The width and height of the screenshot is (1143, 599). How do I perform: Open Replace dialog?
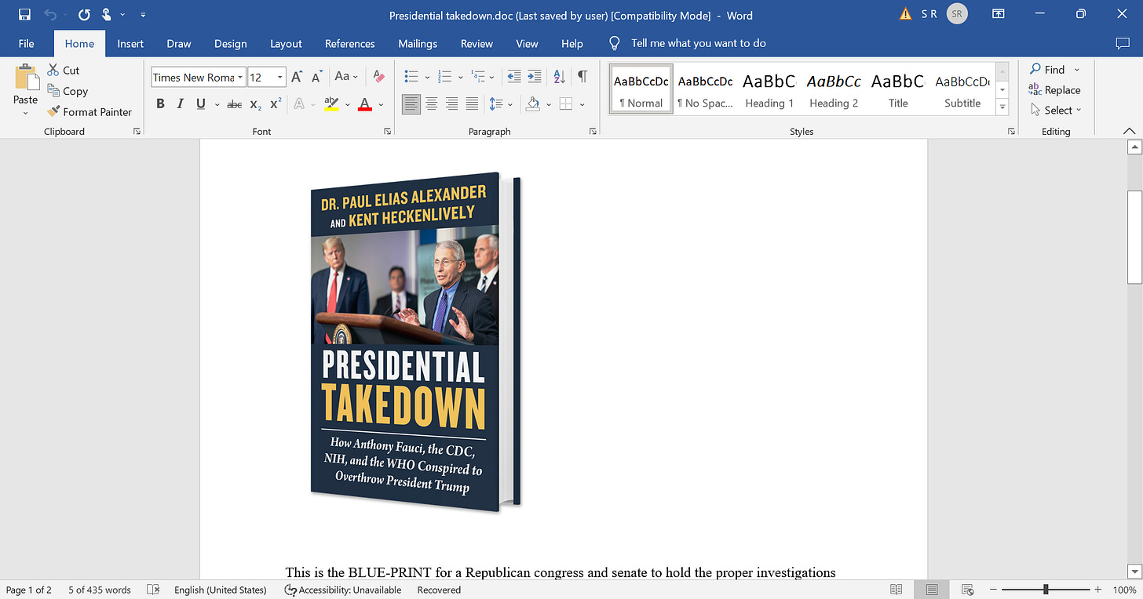1054,90
